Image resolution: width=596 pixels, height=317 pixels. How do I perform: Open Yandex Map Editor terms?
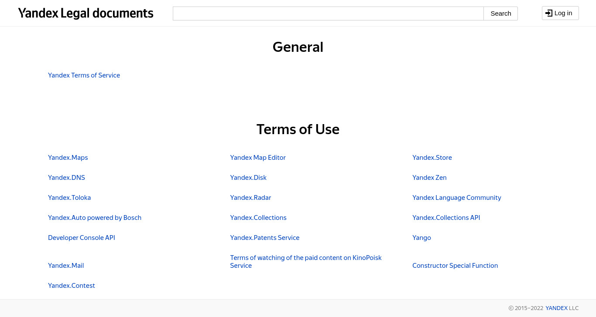coord(258,158)
